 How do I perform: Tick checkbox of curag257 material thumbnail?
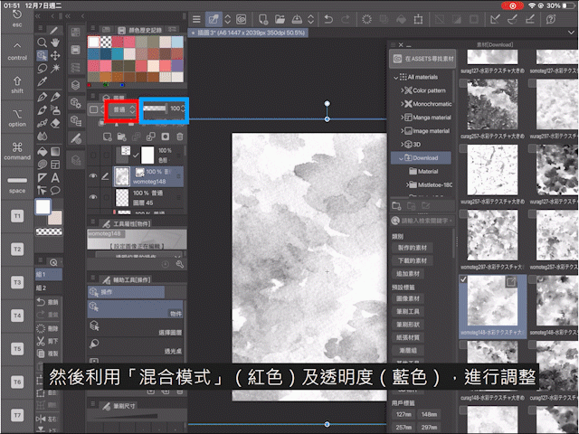pos(463,83)
